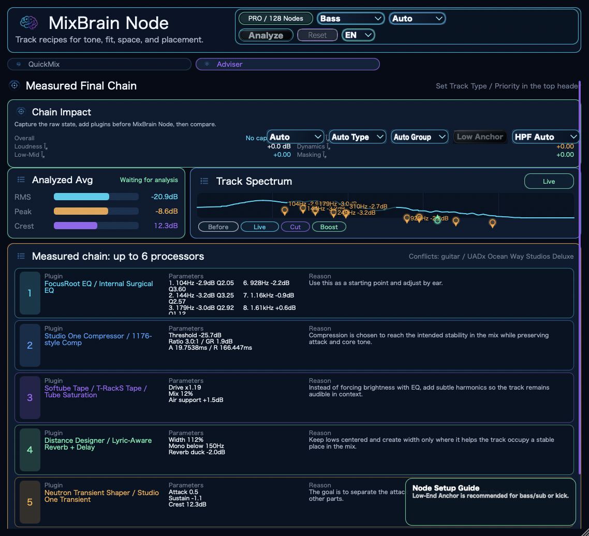Click the green boost marker on the spectrum

(x=438, y=220)
